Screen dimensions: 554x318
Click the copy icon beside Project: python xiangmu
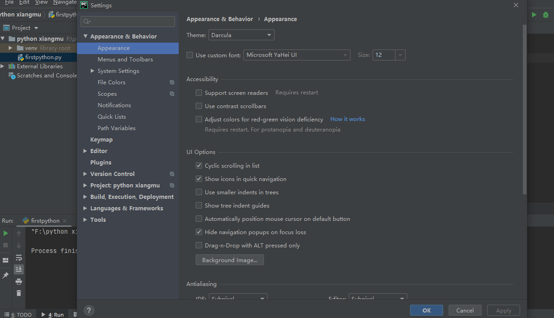172,186
